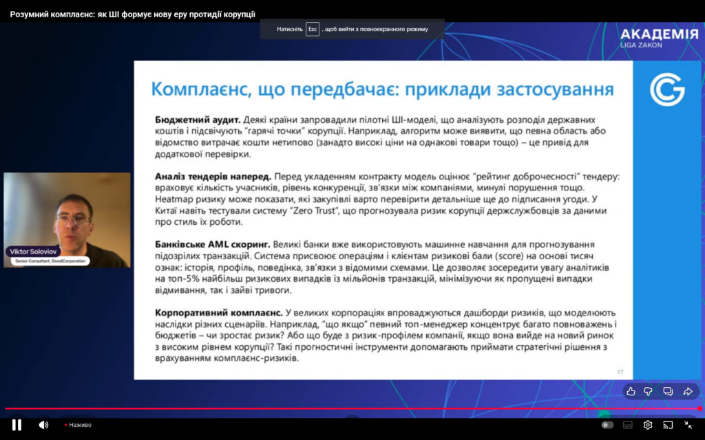Screen dimensions: 705x440
Task: Click the slide heading "Комплаєнс, що передбачає"
Action: 382,89
